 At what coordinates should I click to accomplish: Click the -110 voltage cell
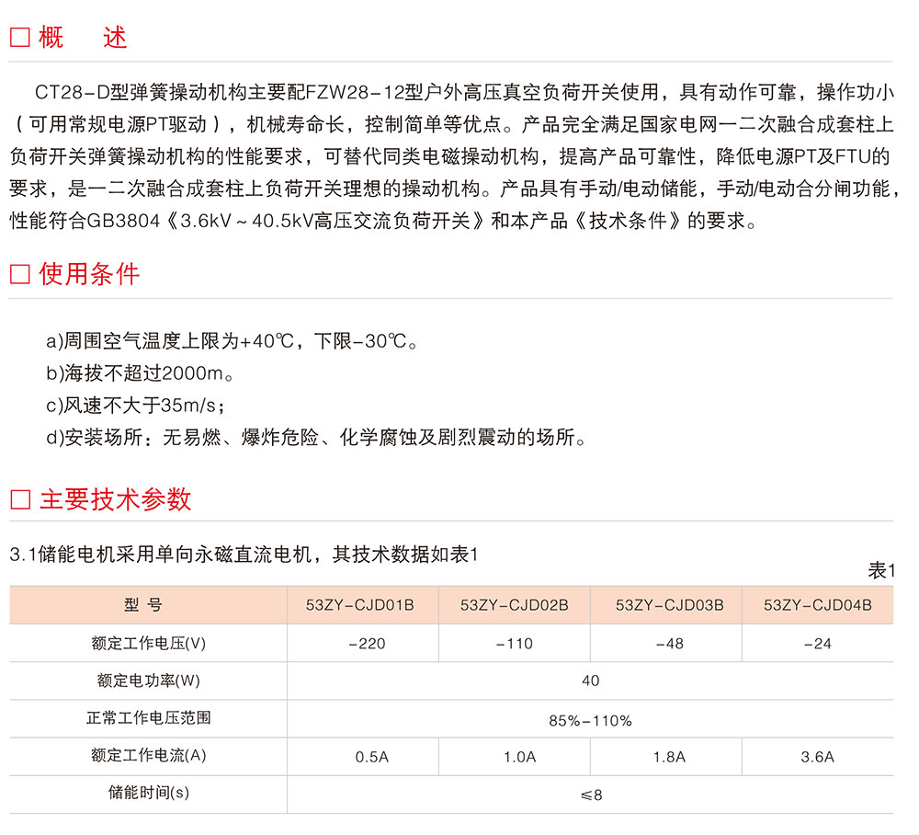coord(514,644)
